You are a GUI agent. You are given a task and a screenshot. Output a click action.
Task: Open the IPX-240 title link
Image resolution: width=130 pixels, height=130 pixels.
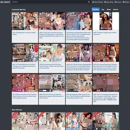point(79,36)
